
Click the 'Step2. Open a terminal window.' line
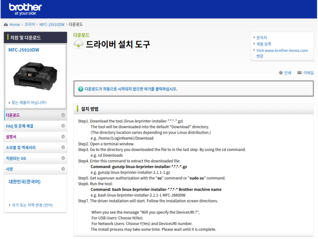pyautogui.click(x=106, y=144)
